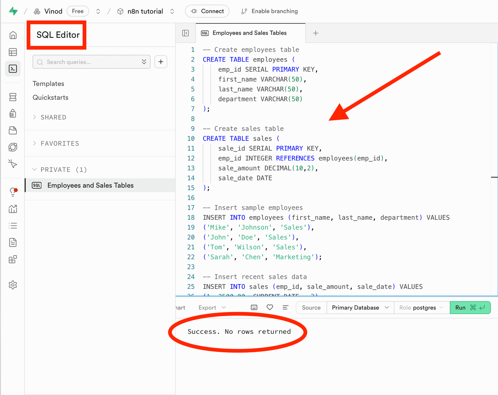Favorite the query with heart icon
Image resolution: width=498 pixels, height=395 pixels.
[270, 307]
